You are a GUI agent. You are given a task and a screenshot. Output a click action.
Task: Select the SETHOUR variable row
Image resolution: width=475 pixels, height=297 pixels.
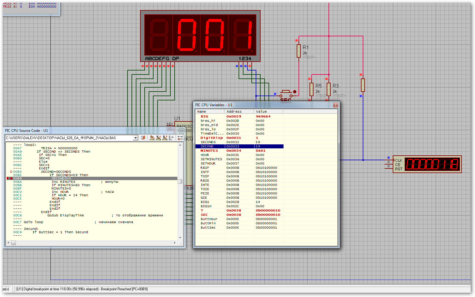239,164
